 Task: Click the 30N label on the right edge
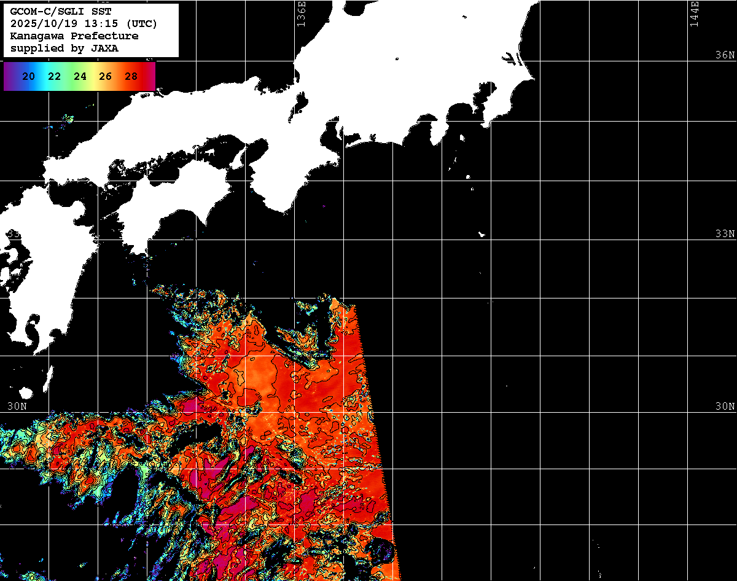click(725, 407)
